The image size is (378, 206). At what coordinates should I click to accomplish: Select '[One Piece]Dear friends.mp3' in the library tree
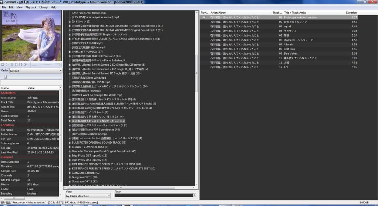[x=89, y=13]
